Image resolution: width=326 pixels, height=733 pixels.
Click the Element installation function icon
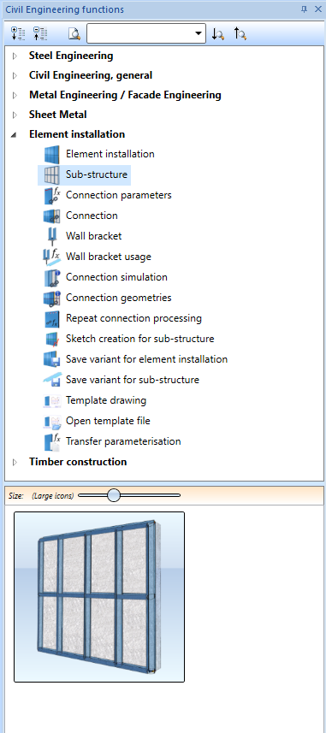[51, 154]
